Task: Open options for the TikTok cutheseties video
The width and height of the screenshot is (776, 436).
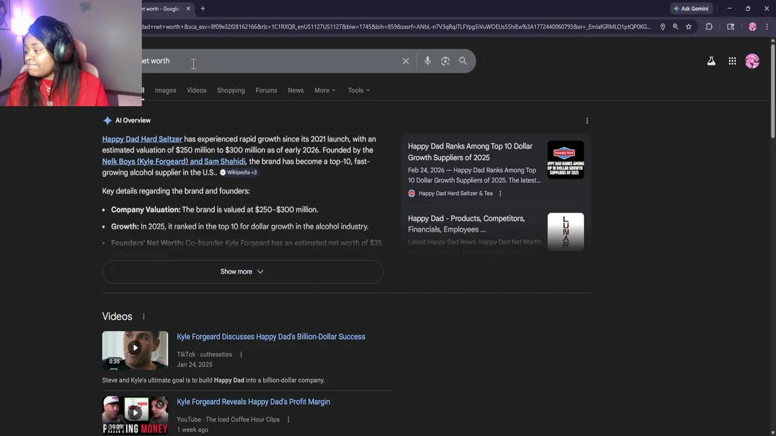Action: click(241, 354)
